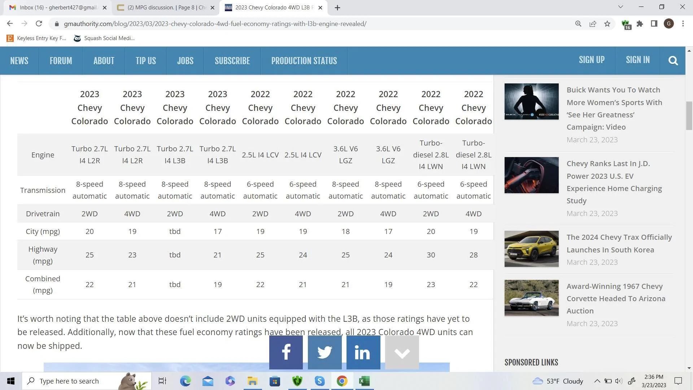Image resolution: width=693 pixels, height=390 pixels.
Task: Click the EV charger thumbnail image
Action: click(531, 175)
